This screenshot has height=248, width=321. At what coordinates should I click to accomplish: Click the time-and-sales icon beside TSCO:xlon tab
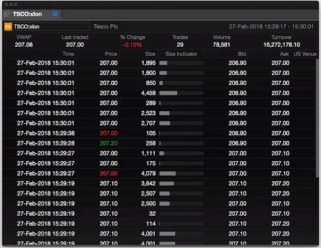[x=7, y=14]
